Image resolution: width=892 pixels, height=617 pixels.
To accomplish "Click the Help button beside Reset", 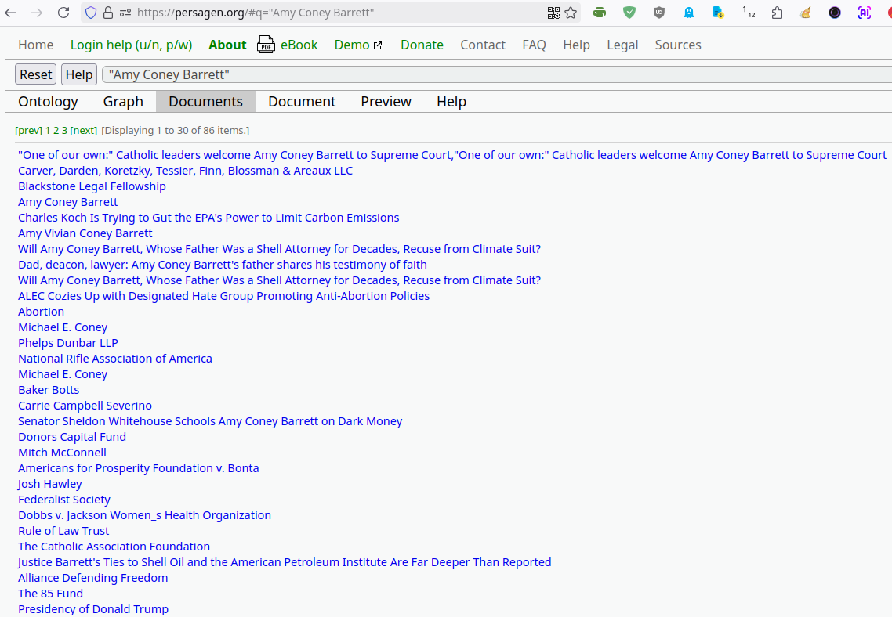I will pos(79,74).
